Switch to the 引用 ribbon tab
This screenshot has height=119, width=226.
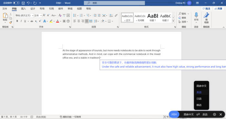pyautogui.click(x=51, y=9)
